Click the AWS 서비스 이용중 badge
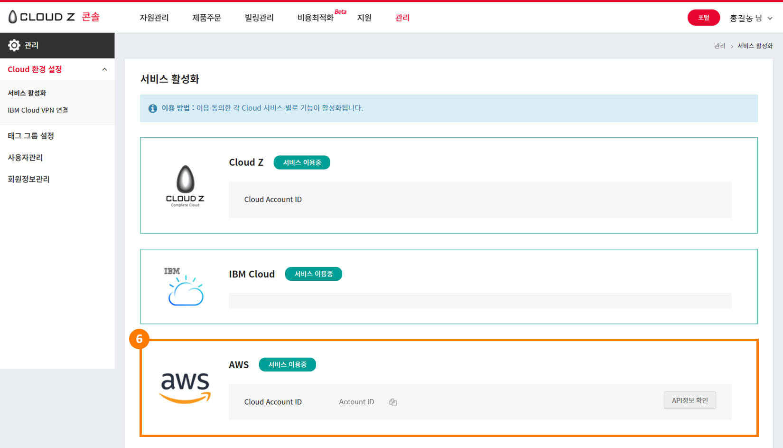Image resolution: width=783 pixels, height=448 pixels. (287, 364)
